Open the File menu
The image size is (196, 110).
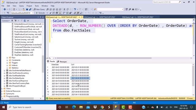(3, 6)
